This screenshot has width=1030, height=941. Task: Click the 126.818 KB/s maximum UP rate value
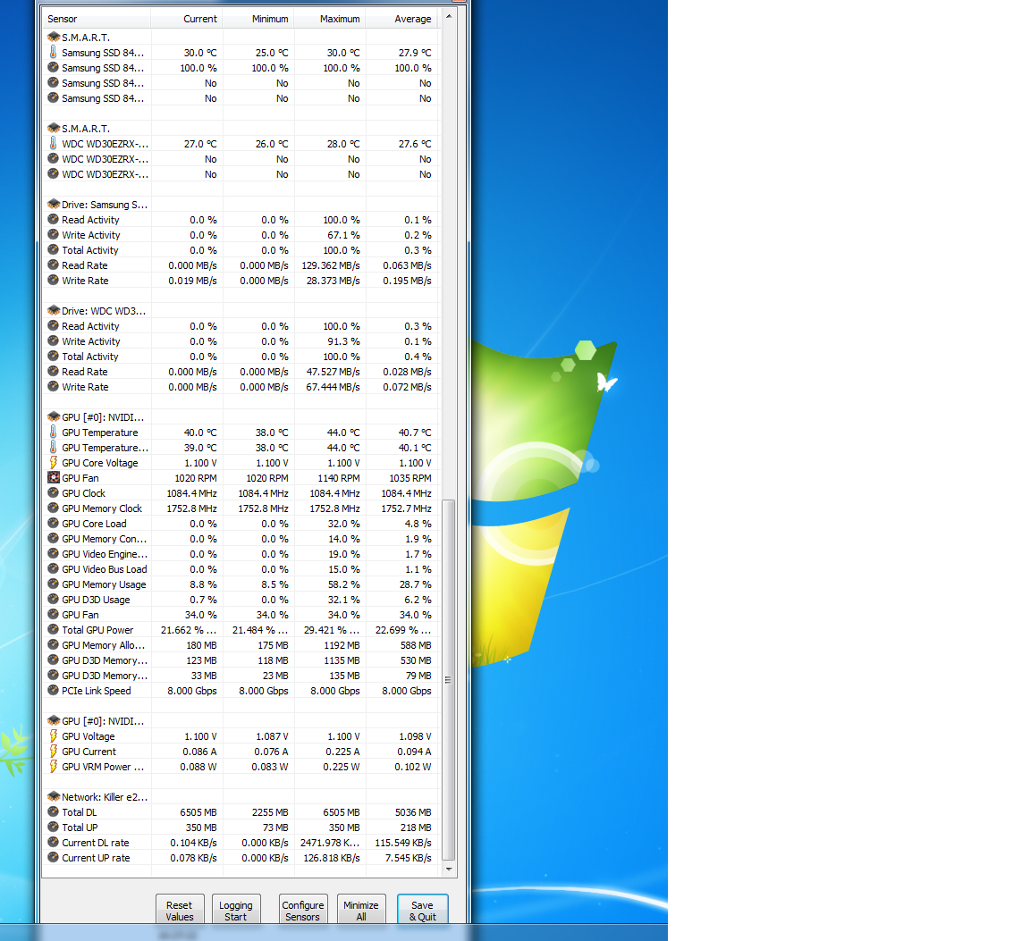point(332,858)
